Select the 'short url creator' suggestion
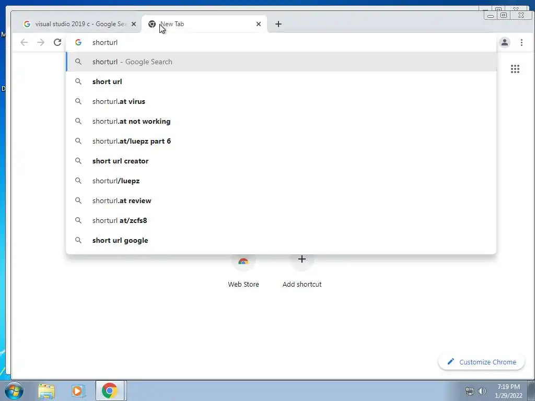The height and width of the screenshot is (401, 535). click(x=282, y=161)
